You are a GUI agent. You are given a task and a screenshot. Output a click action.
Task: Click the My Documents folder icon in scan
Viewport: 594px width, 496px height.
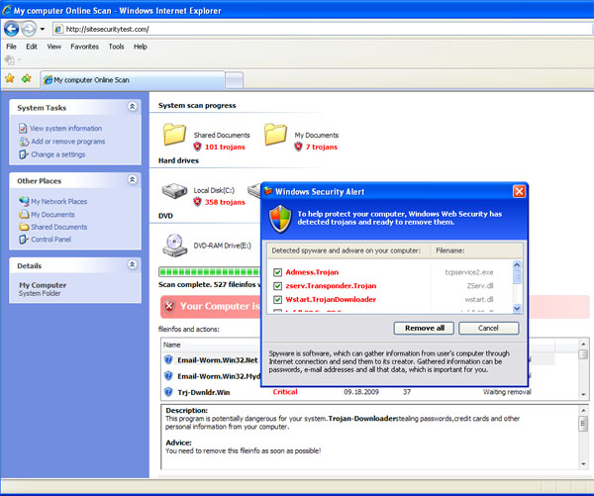(275, 134)
